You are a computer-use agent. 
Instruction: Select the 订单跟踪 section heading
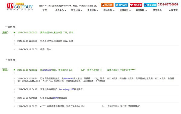10,27
